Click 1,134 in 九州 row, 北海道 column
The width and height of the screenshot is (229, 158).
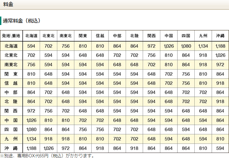(31, 139)
